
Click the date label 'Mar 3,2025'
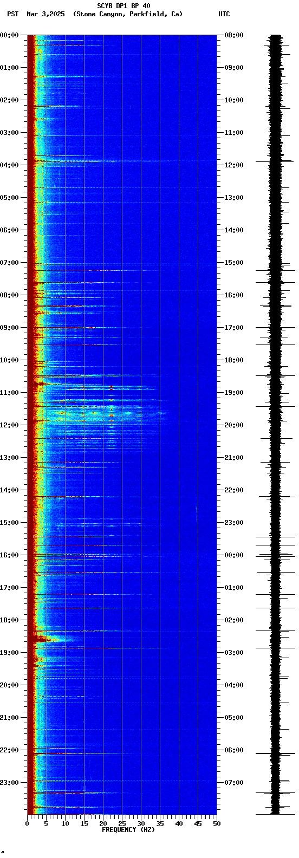pyautogui.click(x=45, y=14)
